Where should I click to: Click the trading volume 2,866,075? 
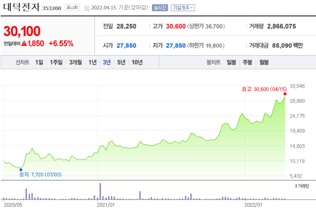pyautogui.click(x=281, y=26)
